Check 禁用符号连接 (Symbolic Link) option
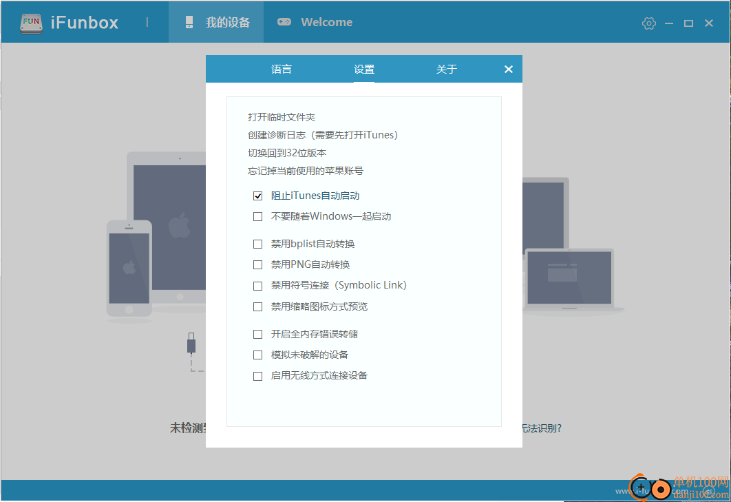Image resolution: width=731 pixels, height=502 pixels. pyautogui.click(x=258, y=286)
